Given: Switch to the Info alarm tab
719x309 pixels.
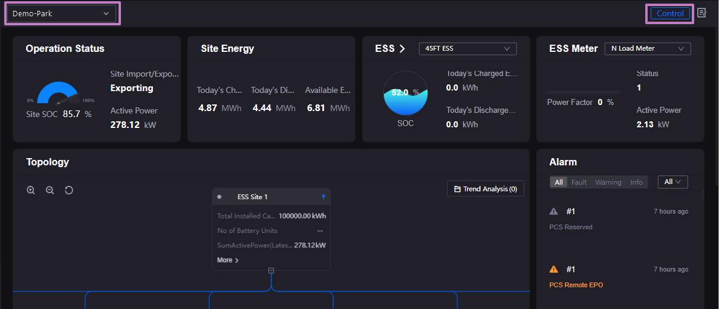Looking at the screenshot, I should click(636, 182).
